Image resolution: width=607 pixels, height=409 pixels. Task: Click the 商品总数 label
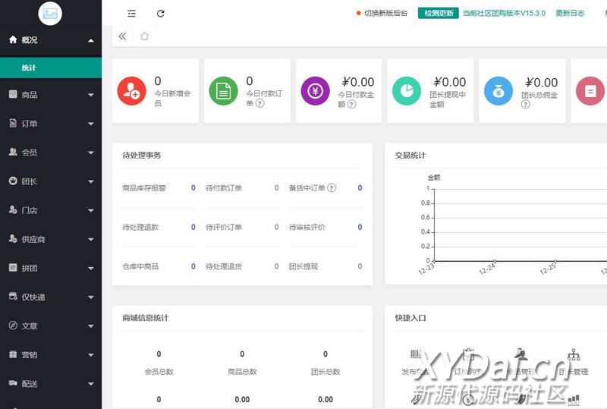242,372
